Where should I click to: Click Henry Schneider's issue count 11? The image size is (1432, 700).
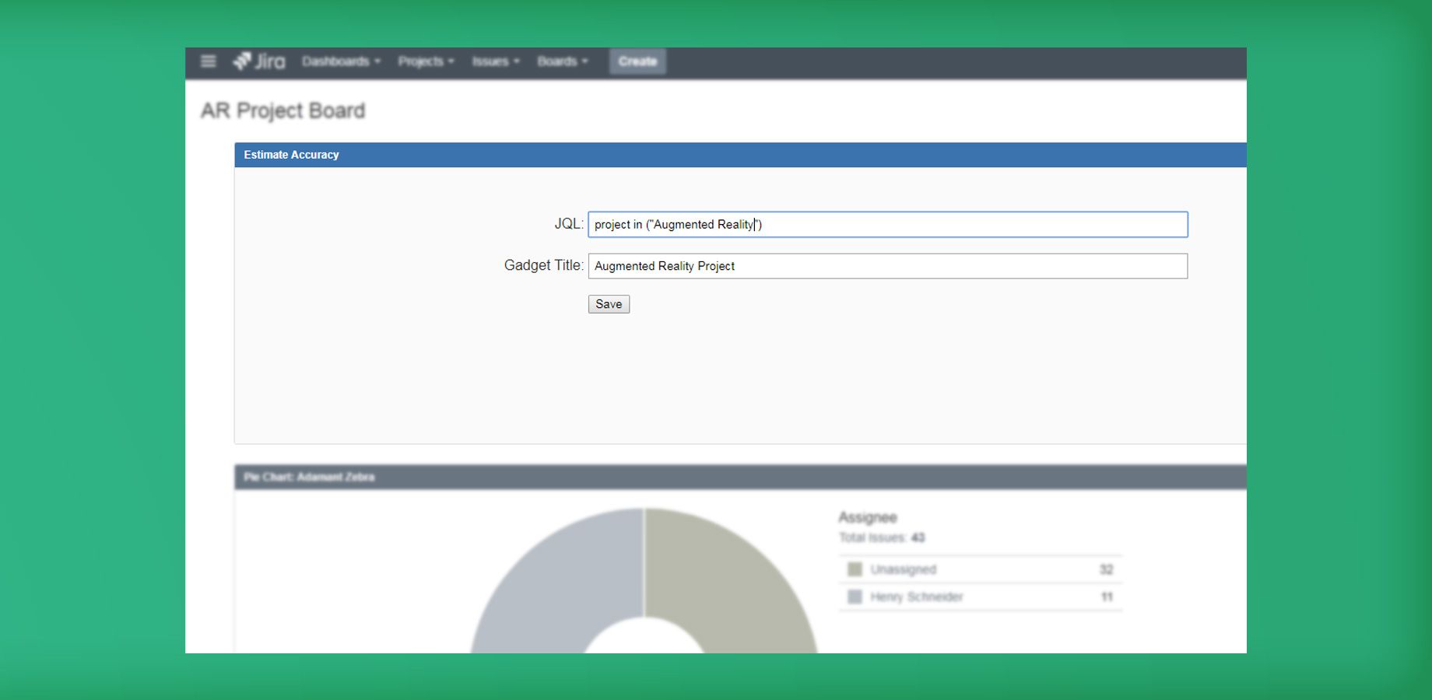click(1107, 597)
